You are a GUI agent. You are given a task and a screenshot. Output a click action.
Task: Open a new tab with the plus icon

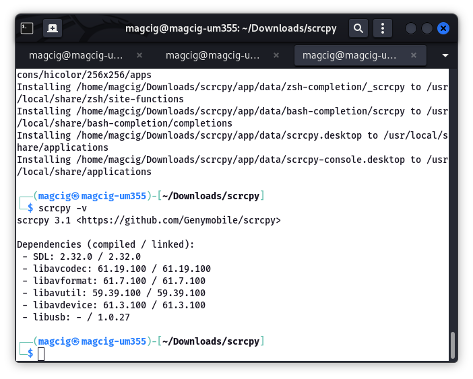53,28
